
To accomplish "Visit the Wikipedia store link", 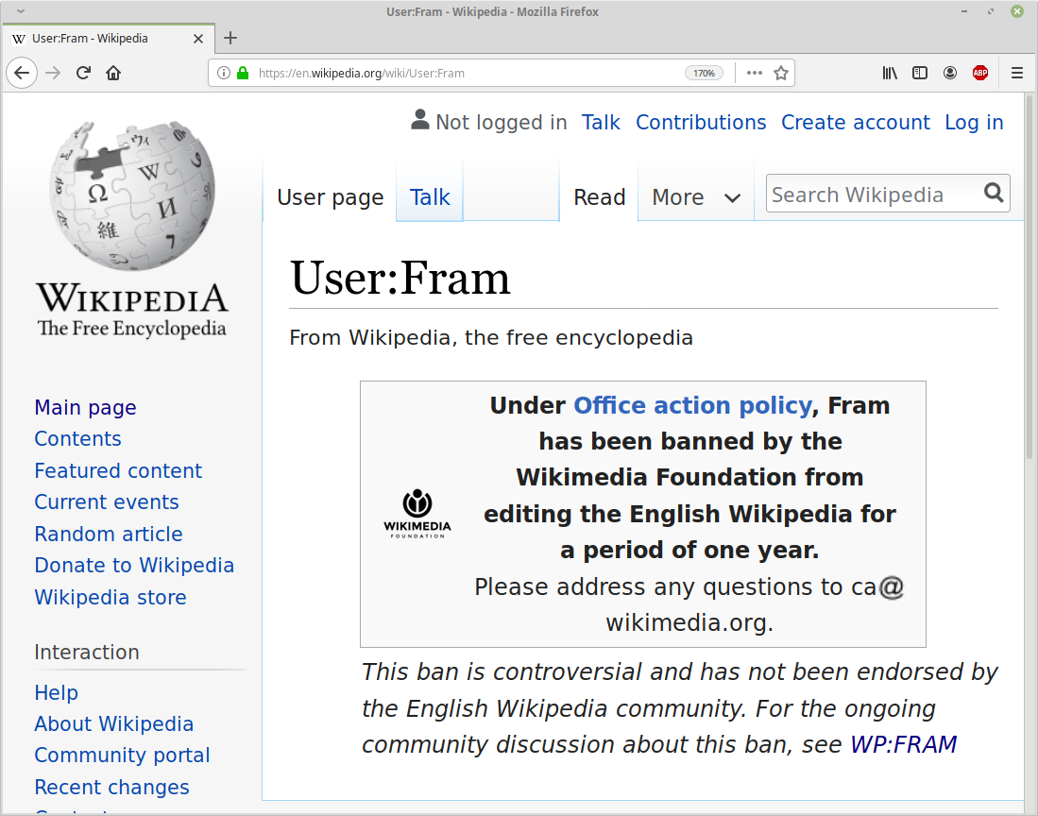I will tap(111, 598).
